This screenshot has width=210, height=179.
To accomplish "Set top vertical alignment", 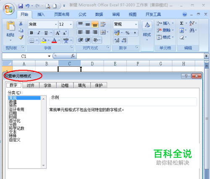I will [x=80, y=24].
